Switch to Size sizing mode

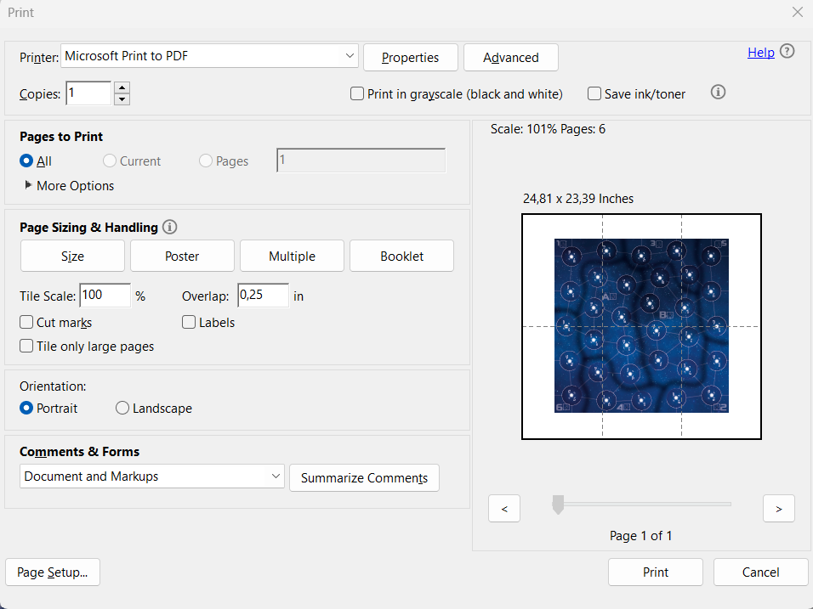(72, 256)
